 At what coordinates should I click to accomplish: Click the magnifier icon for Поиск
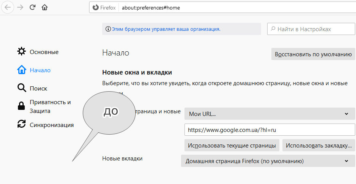coord(22,88)
